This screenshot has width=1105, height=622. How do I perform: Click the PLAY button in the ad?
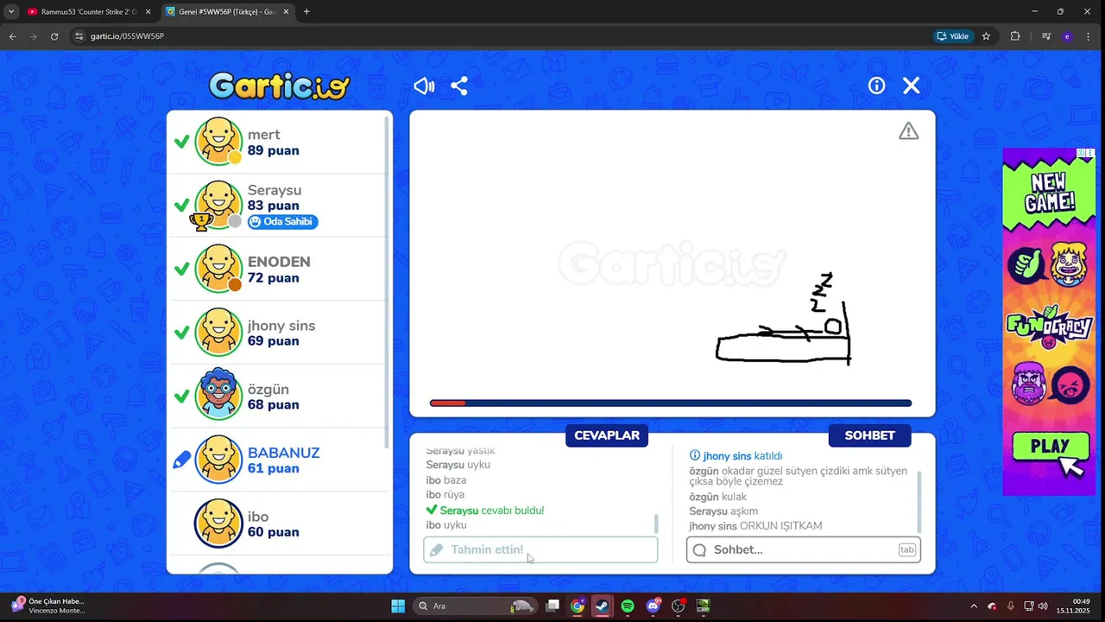tap(1050, 447)
